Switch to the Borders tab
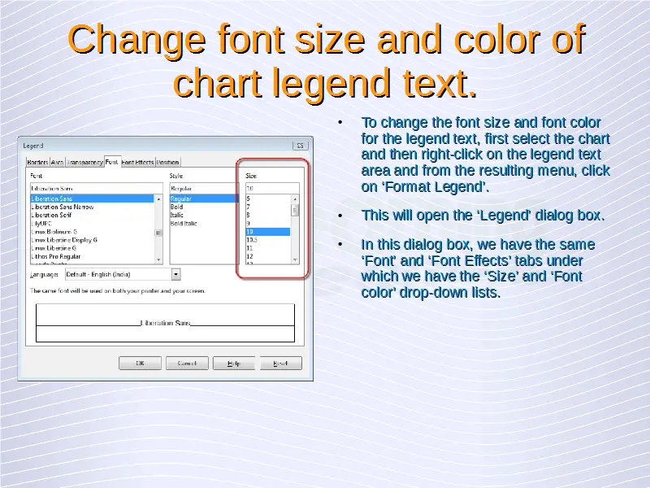Image resolution: width=650 pixels, height=488 pixels. (x=37, y=162)
